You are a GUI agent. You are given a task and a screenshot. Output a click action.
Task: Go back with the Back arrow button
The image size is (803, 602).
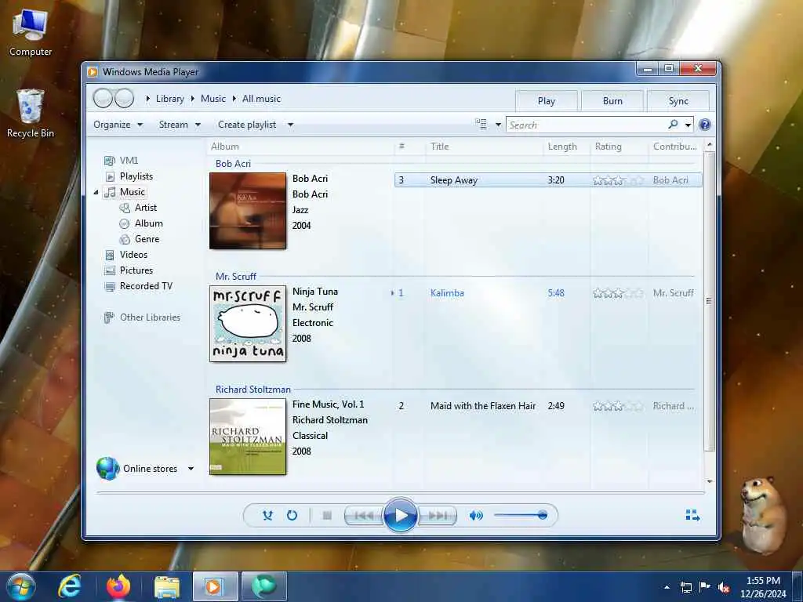pos(103,98)
